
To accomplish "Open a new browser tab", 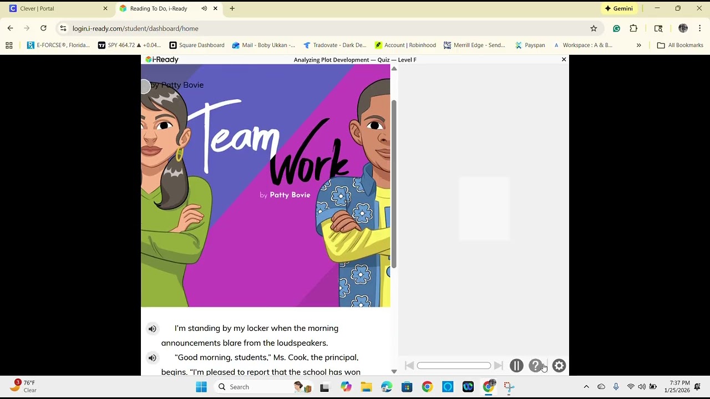I will (232, 8).
